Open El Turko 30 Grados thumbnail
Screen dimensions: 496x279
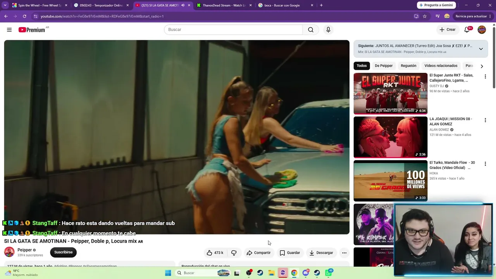pyautogui.click(x=390, y=181)
